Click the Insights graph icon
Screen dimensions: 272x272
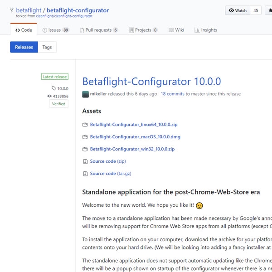coord(197,30)
